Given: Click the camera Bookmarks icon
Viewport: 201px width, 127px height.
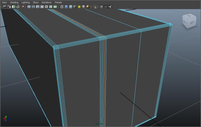Looking at the screenshot, I should [14, 7].
